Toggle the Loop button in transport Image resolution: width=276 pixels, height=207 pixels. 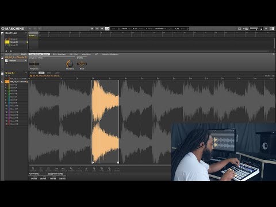pos(107,29)
